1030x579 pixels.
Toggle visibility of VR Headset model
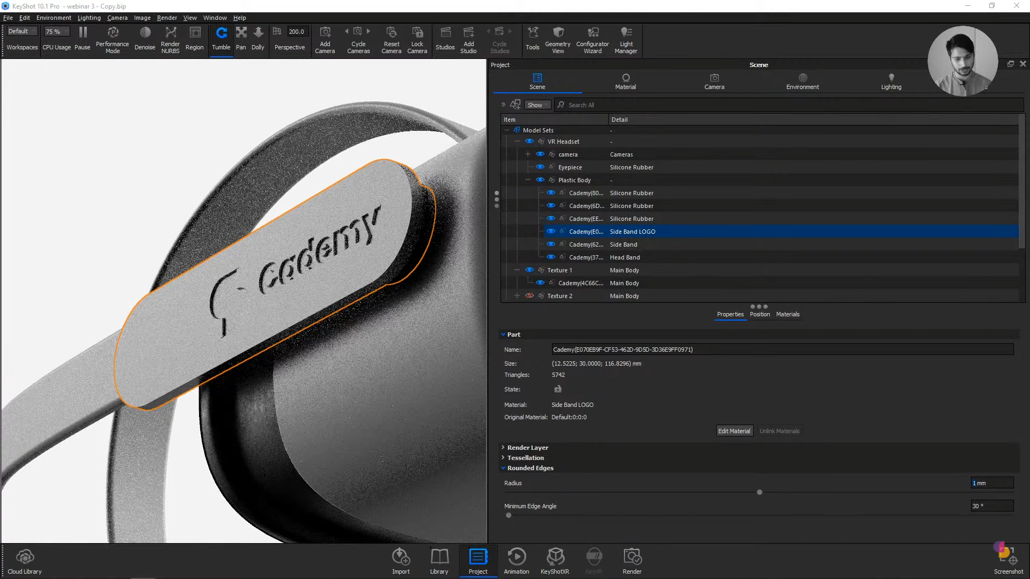click(x=529, y=142)
